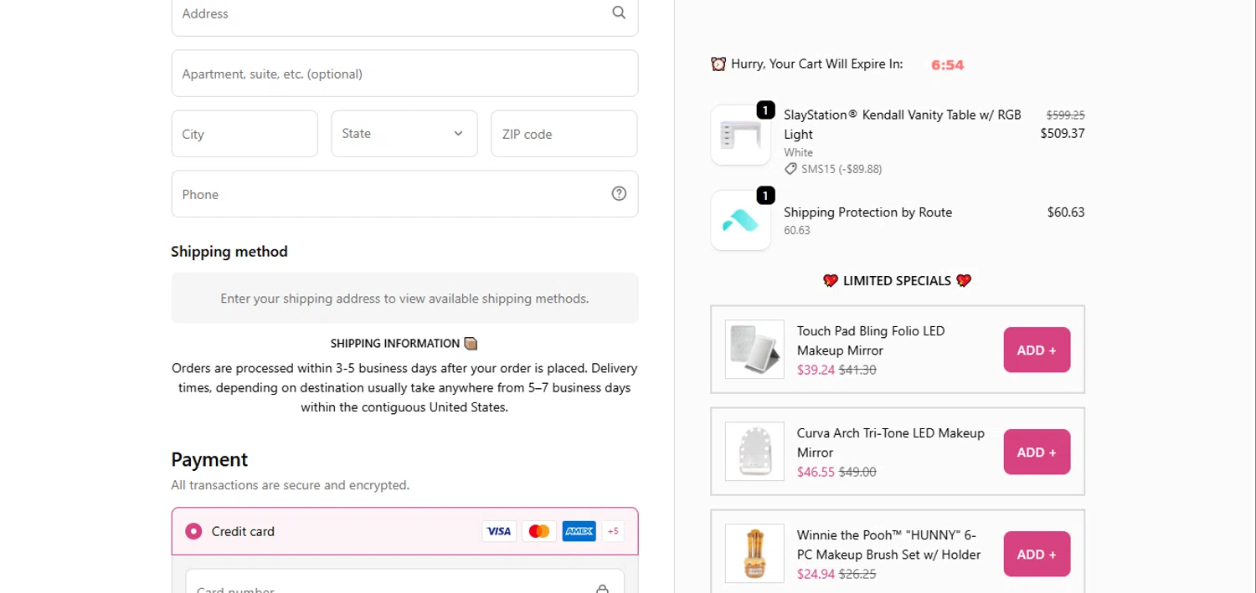1256x593 pixels.
Task: Click the Route shipping protection logo
Action: click(x=741, y=220)
